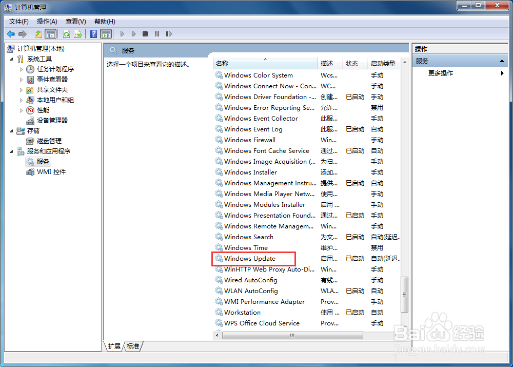Expand the 性能 tree node
This screenshot has height=367, width=513.
21,111
